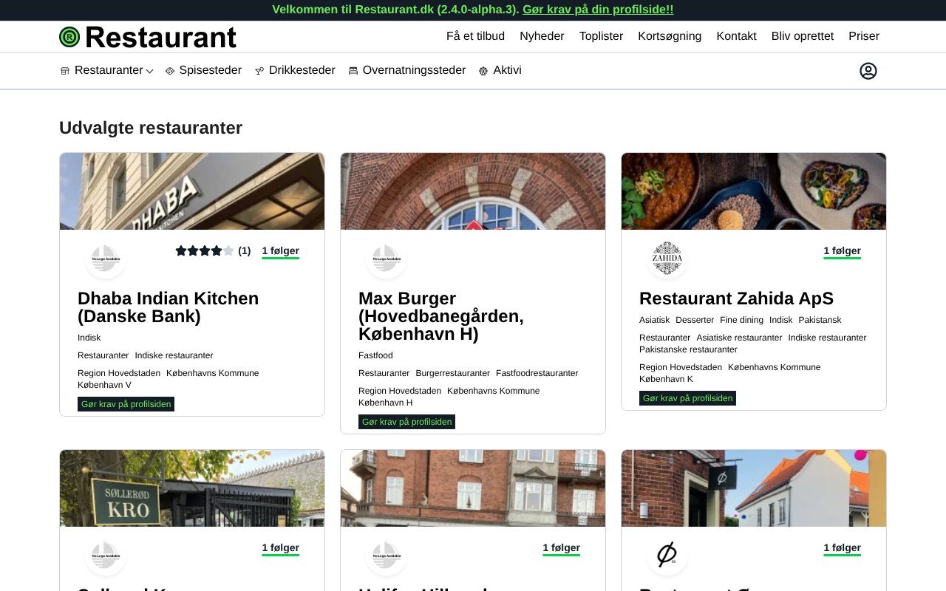
Task: Click 'Desserter' tag on Zahida card
Action: [695, 320]
